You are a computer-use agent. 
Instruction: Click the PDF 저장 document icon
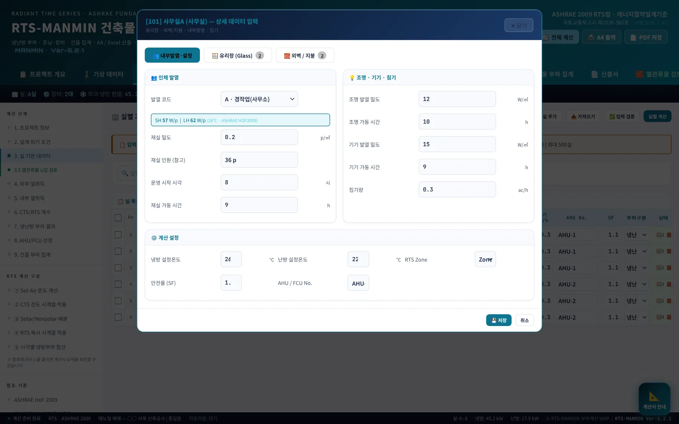[633, 37]
